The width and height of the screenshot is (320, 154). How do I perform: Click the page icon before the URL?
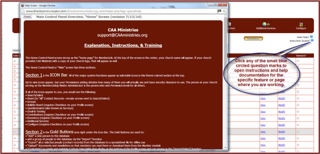coord(23,11)
